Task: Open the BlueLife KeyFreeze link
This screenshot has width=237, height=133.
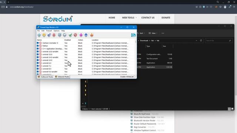Action: point(142,114)
